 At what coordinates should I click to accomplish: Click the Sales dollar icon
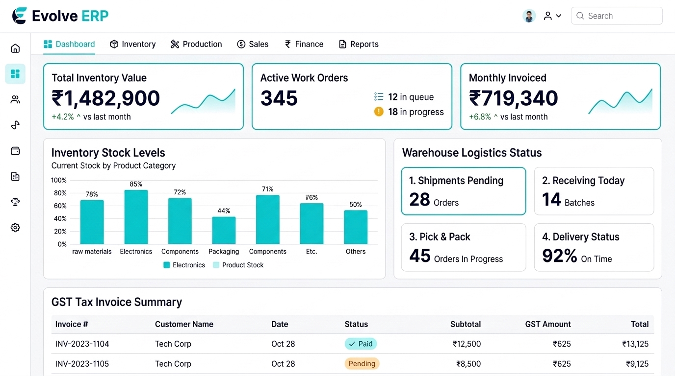[241, 44]
